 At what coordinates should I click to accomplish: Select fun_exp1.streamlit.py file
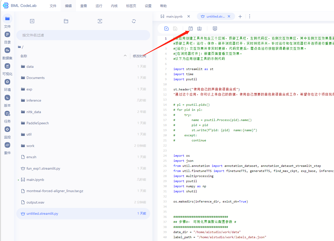[83, 168]
